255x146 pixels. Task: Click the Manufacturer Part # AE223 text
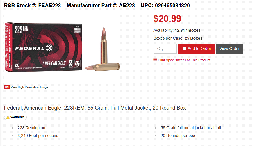pos(101,6)
